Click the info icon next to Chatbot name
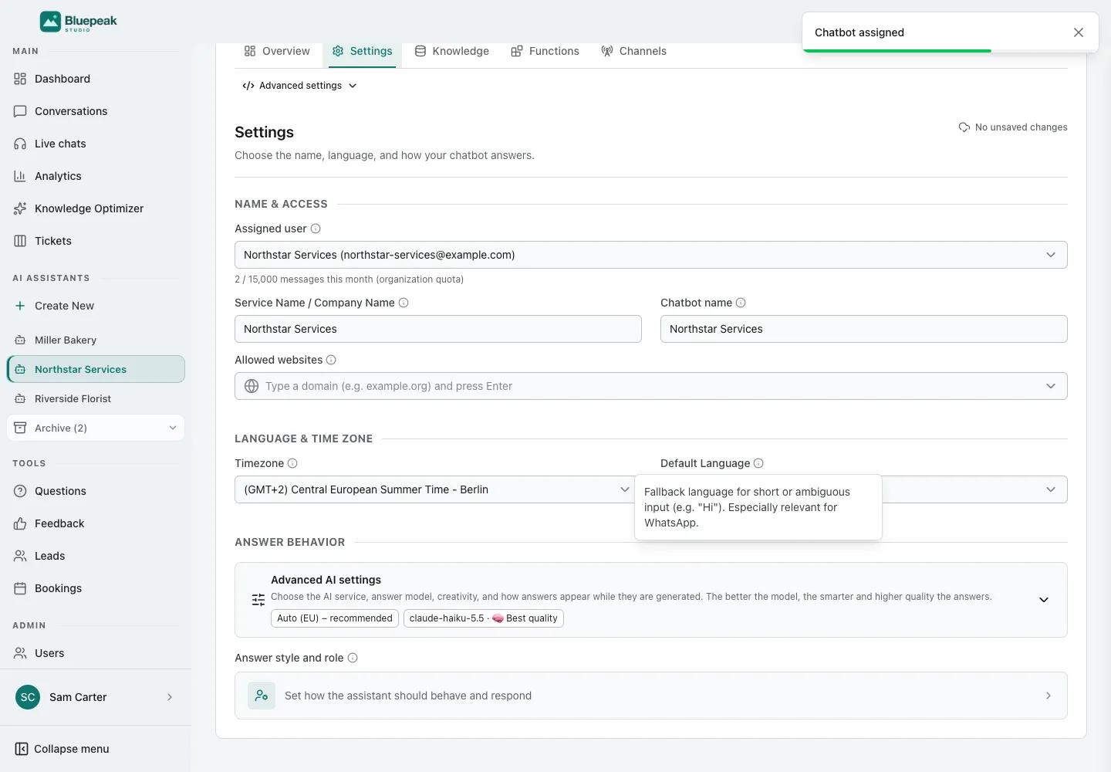This screenshot has height=772, width=1111. tap(741, 303)
